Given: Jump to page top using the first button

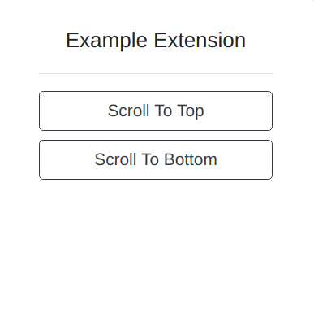Looking at the screenshot, I should click(156, 111).
